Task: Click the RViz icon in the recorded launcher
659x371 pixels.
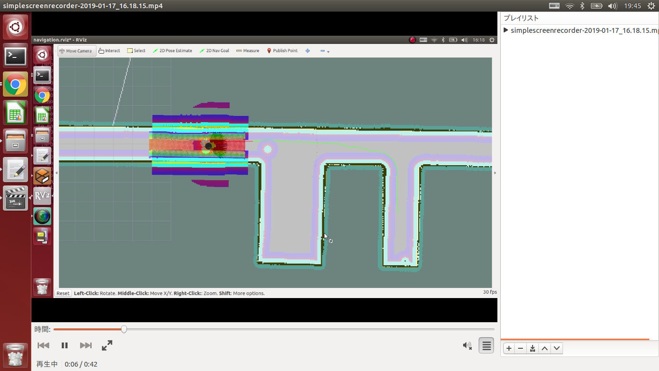Action: 42,195
